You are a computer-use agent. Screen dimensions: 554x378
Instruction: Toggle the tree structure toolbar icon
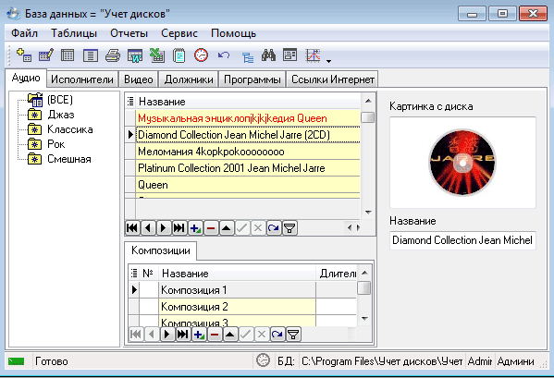coord(247,56)
